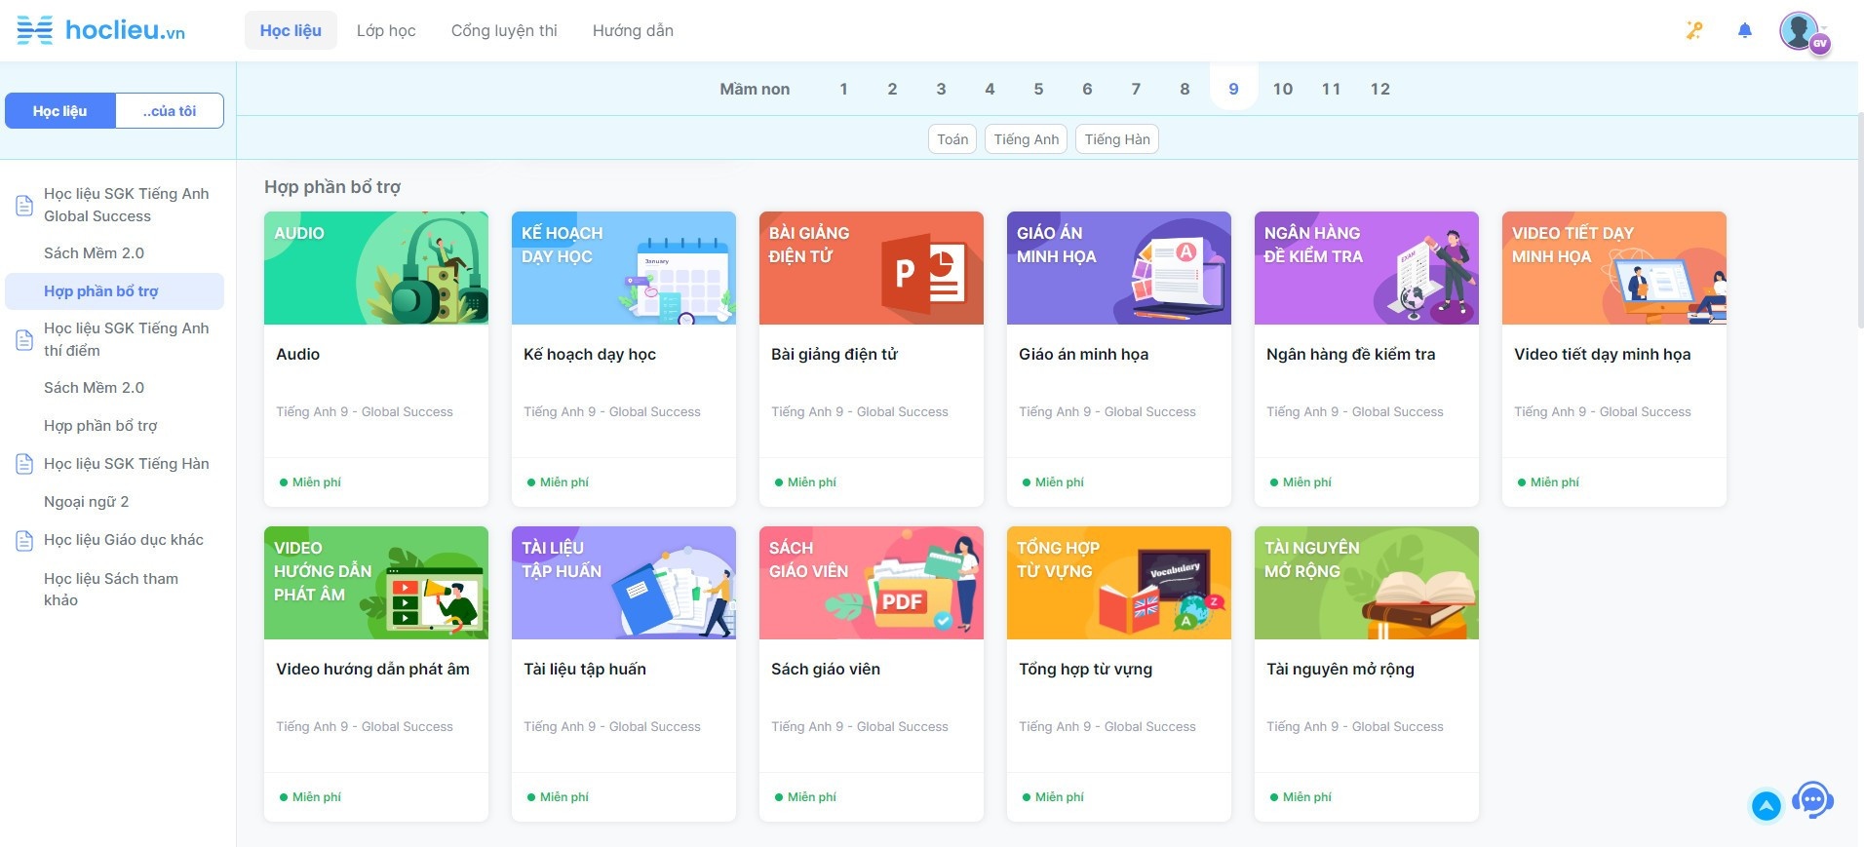The image size is (1864, 847).
Task: Switch to the '..của tôi' toggle
Action: (x=170, y=111)
